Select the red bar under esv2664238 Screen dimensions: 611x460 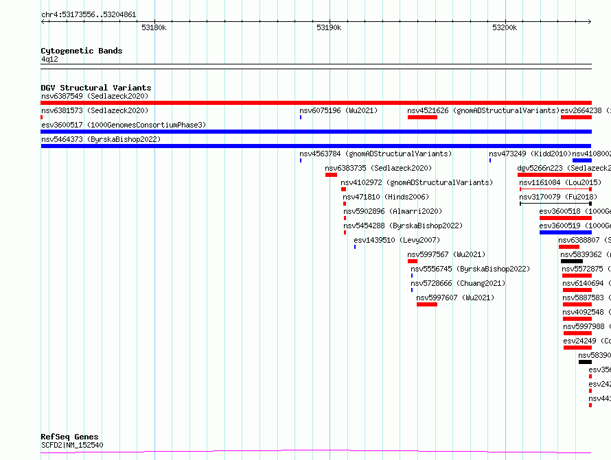click(x=576, y=117)
